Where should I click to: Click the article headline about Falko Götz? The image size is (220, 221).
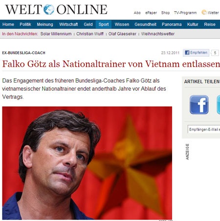[x=111, y=64]
